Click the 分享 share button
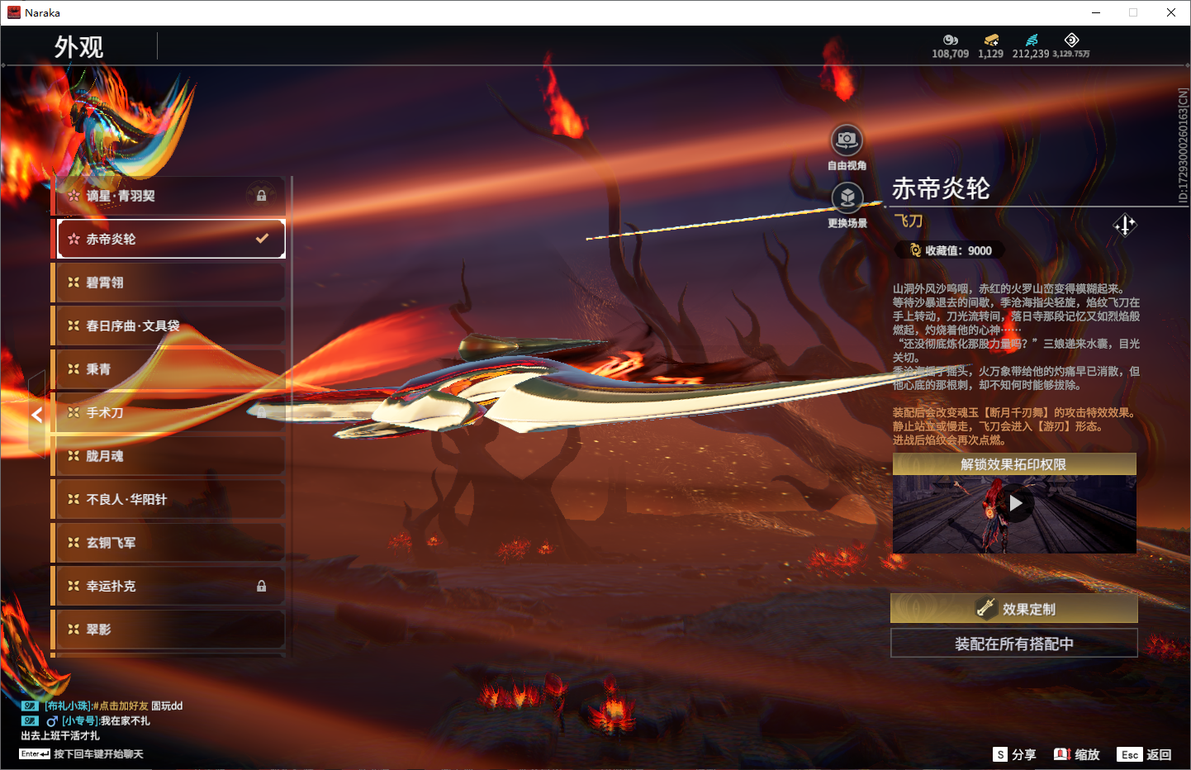This screenshot has height=770, width=1191. [x=1015, y=754]
